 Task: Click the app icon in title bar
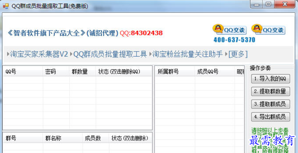[x=6, y=6]
